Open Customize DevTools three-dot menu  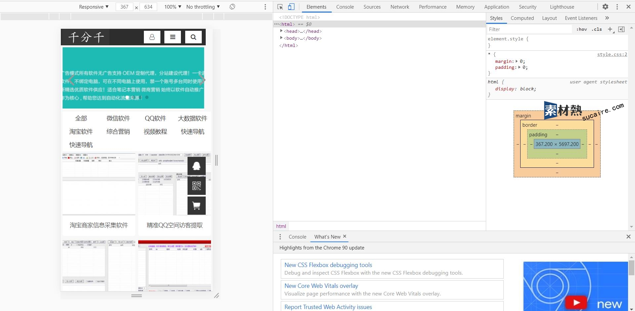(x=617, y=7)
